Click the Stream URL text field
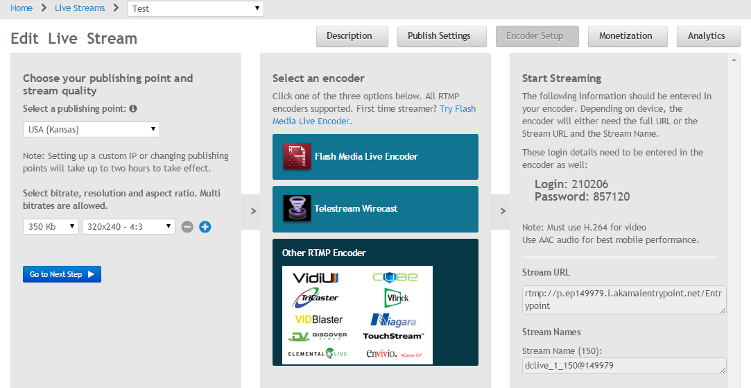This screenshot has height=388, width=751. 624,300
